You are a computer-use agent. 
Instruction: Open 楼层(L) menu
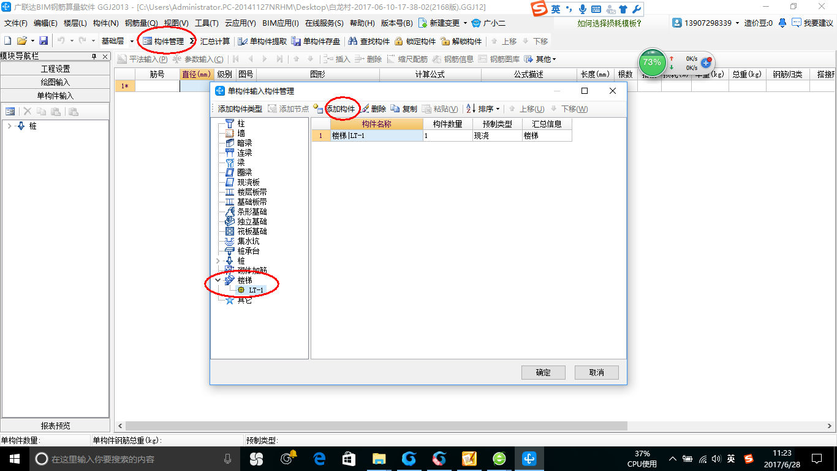coord(75,23)
